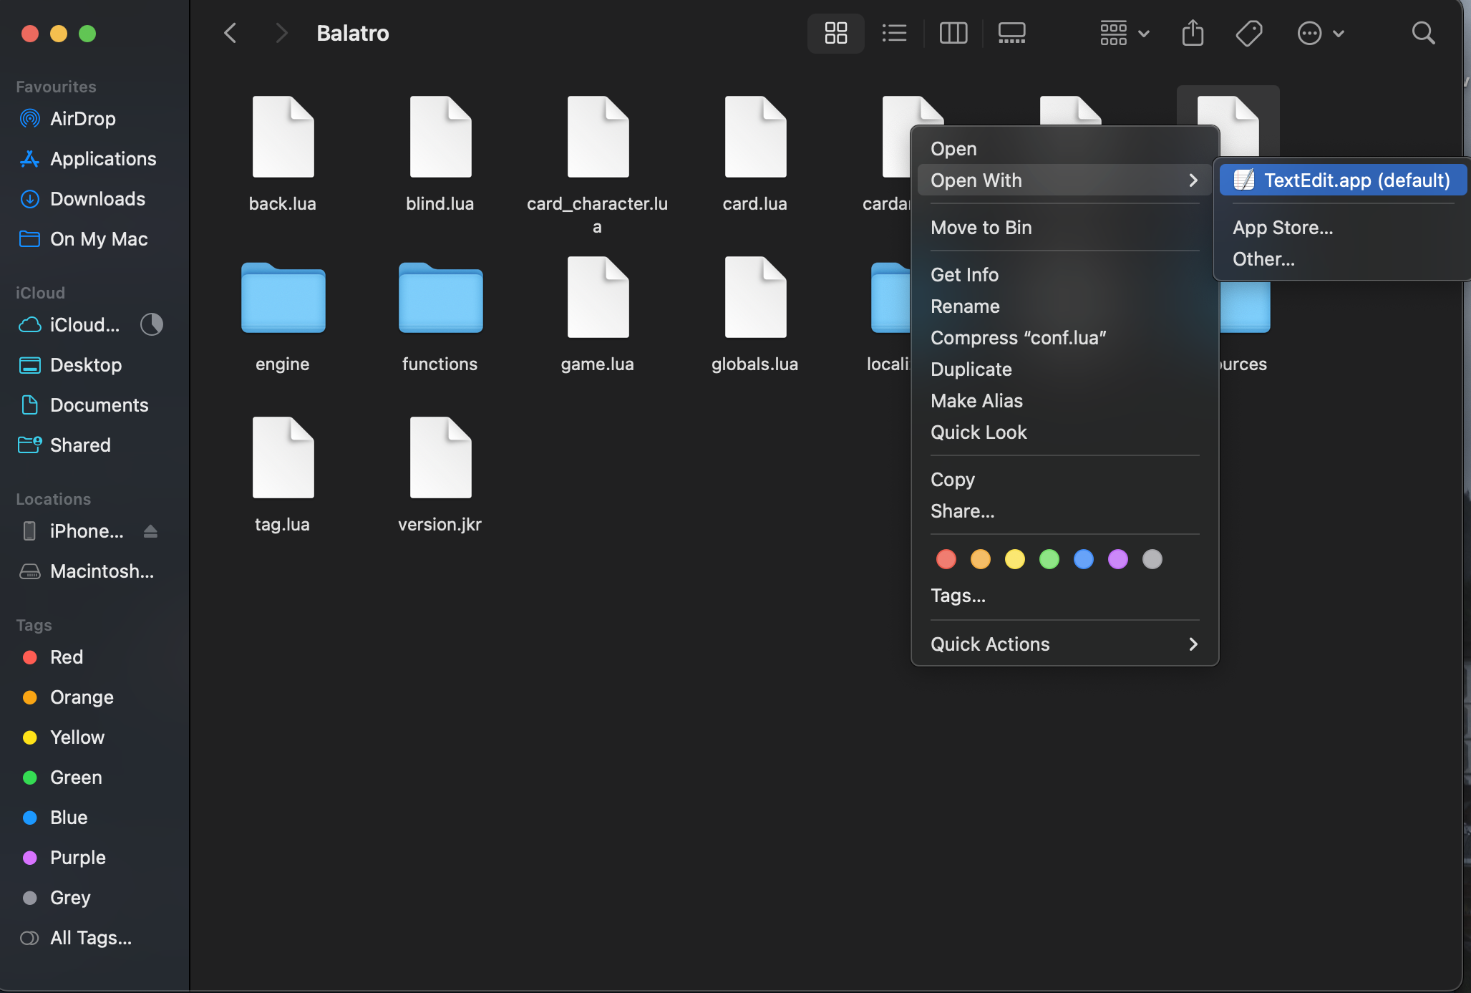The width and height of the screenshot is (1471, 993).
Task: Choose TextEdit.app (default) from submenu
Action: coord(1343,180)
